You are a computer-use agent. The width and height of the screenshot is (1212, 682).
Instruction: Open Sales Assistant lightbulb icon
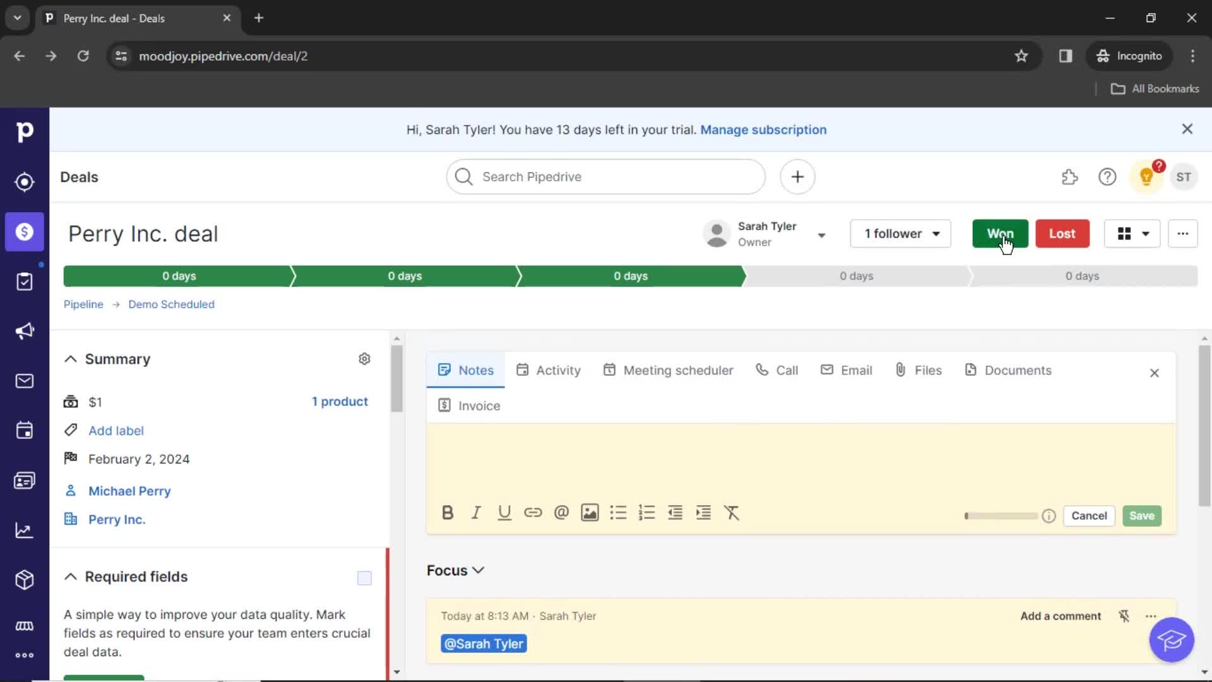pos(1146,177)
